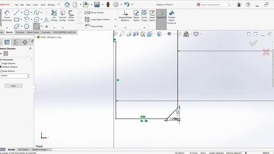Select the Arc sketch tool

click(27, 19)
